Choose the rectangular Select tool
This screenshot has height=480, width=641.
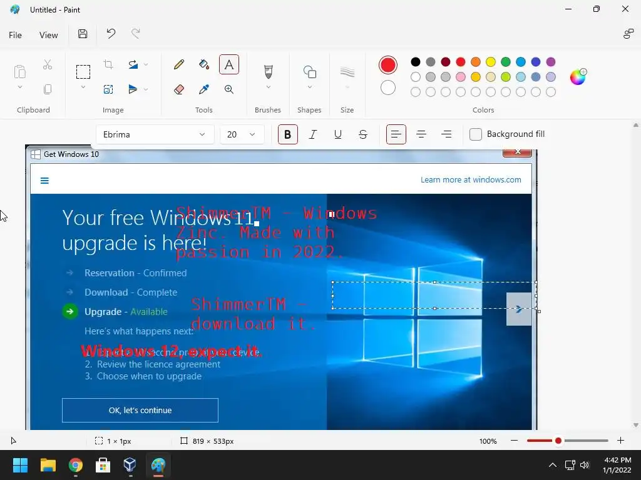tap(83, 72)
